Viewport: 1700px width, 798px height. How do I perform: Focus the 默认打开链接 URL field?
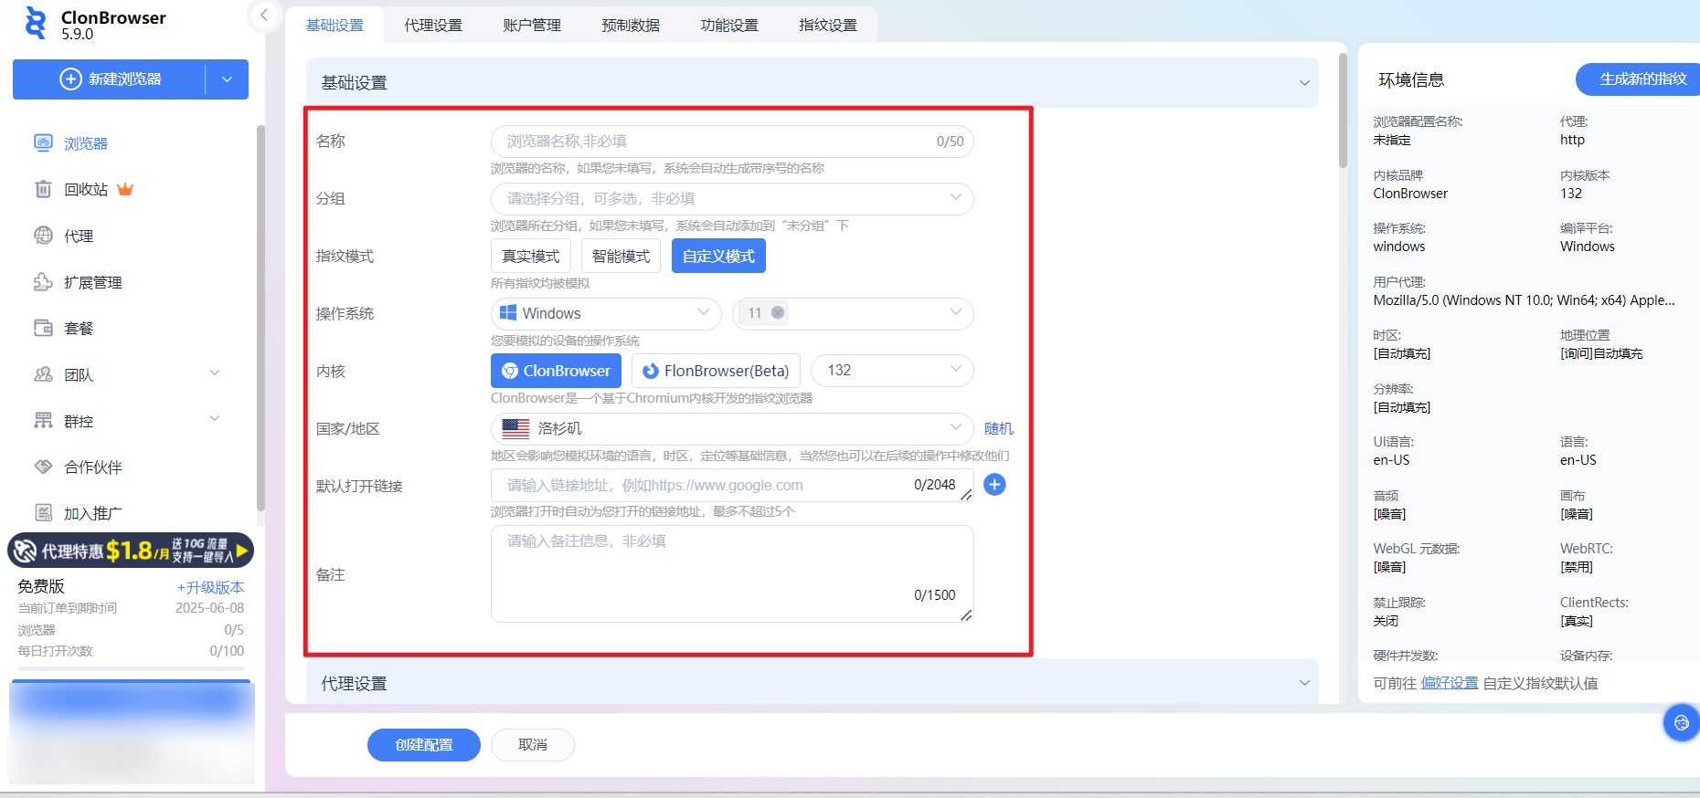click(732, 486)
